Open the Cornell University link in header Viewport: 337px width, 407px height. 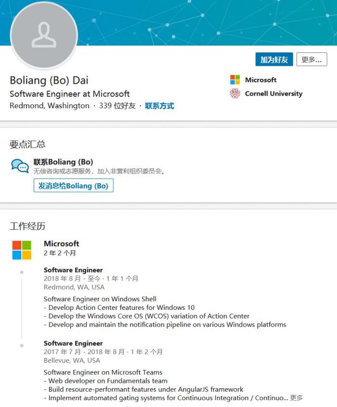[x=273, y=94]
